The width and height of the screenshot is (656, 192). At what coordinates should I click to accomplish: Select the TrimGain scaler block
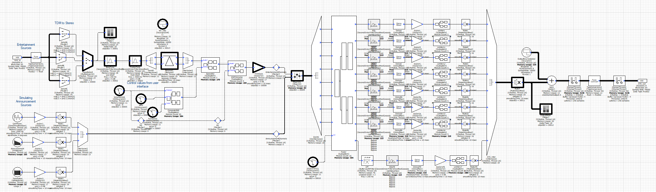pos(258,67)
